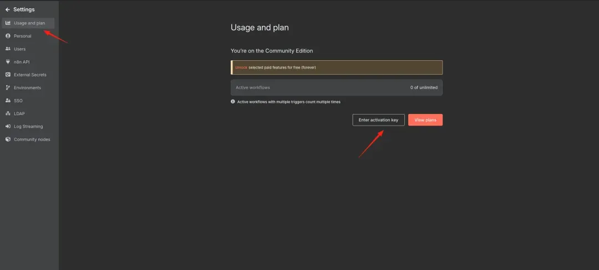Click the External Secrets vault icon
Image resolution: width=599 pixels, height=270 pixels.
tap(8, 75)
